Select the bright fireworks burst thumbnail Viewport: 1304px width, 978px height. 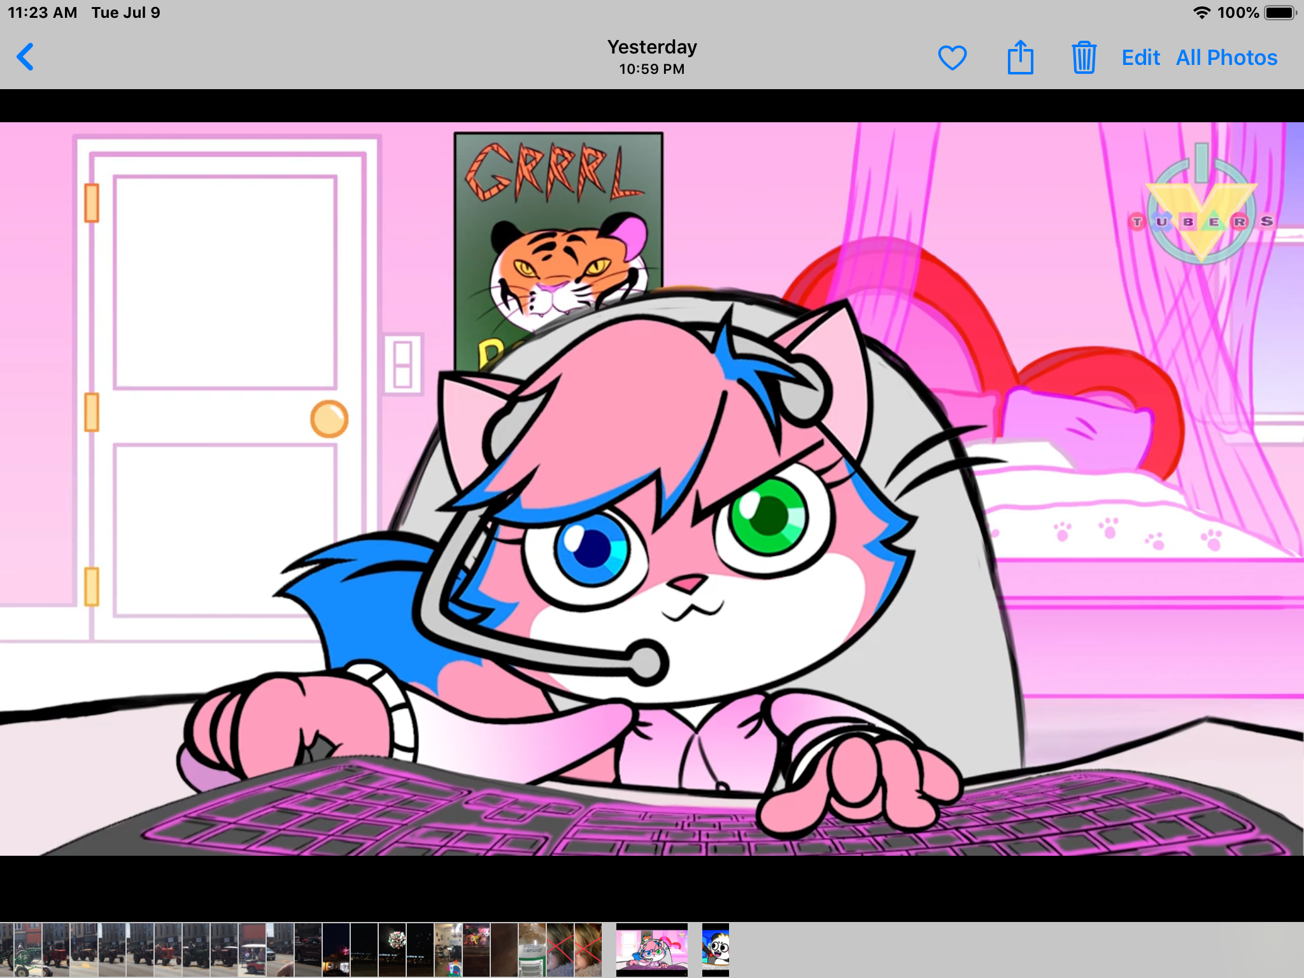(392, 950)
